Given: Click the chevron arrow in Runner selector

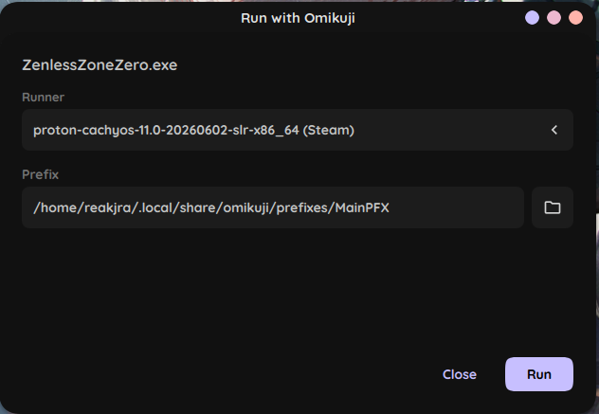Looking at the screenshot, I should pyautogui.click(x=554, y=130).
